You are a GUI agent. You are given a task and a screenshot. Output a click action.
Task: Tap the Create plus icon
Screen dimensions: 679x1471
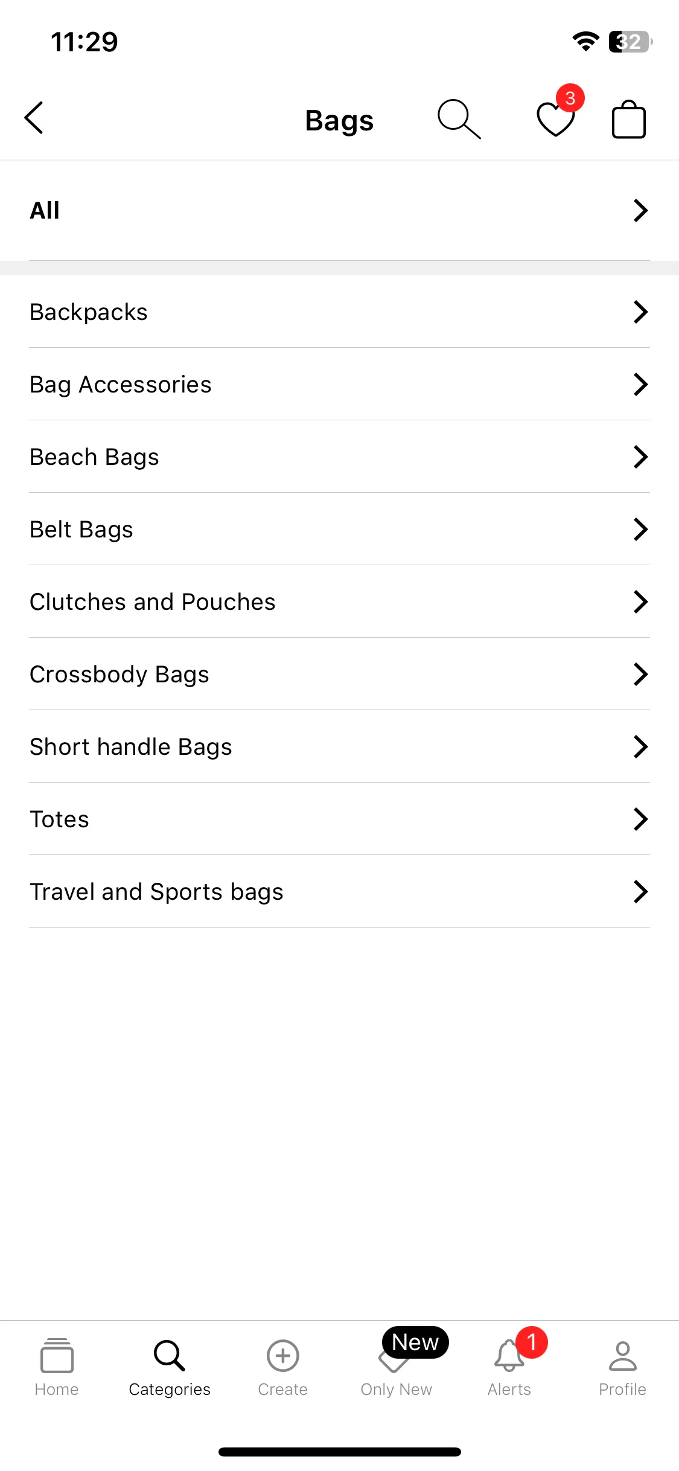283,1356
